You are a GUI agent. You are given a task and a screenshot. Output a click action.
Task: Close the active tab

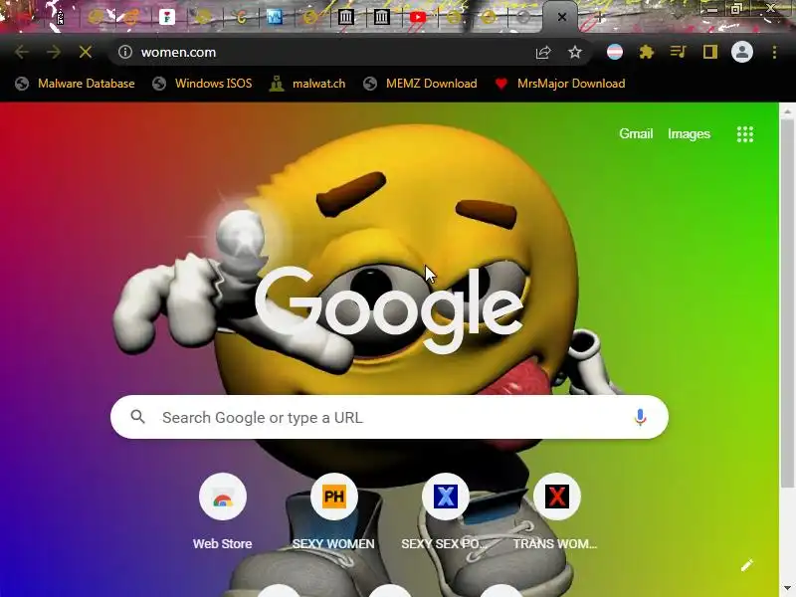point(562,17)
